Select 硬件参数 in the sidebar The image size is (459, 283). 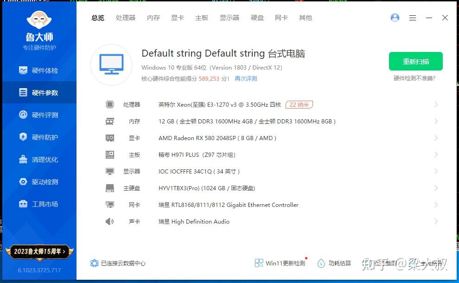point(38,93)
